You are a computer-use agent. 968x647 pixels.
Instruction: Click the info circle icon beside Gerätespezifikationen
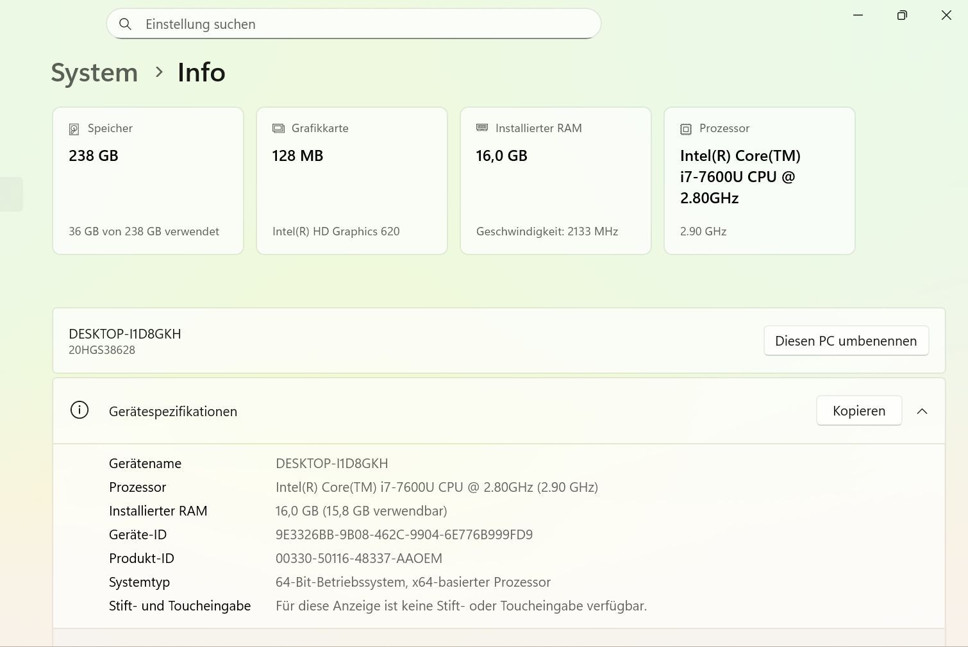[x=79, y=410]
